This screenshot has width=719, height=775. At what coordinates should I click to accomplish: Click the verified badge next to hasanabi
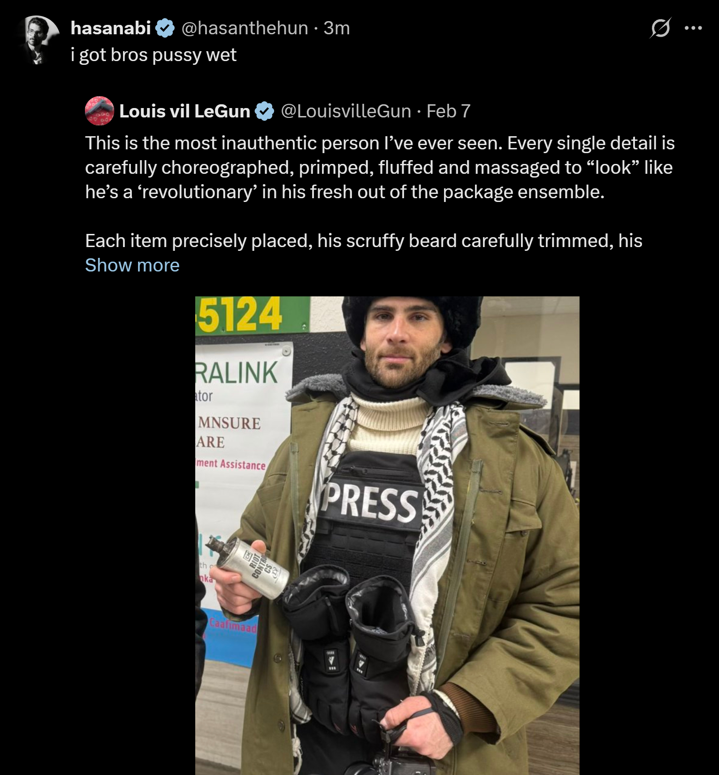point(165,28)
